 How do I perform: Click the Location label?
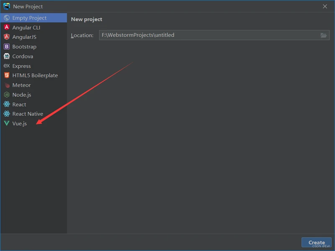tap(82, 35)
